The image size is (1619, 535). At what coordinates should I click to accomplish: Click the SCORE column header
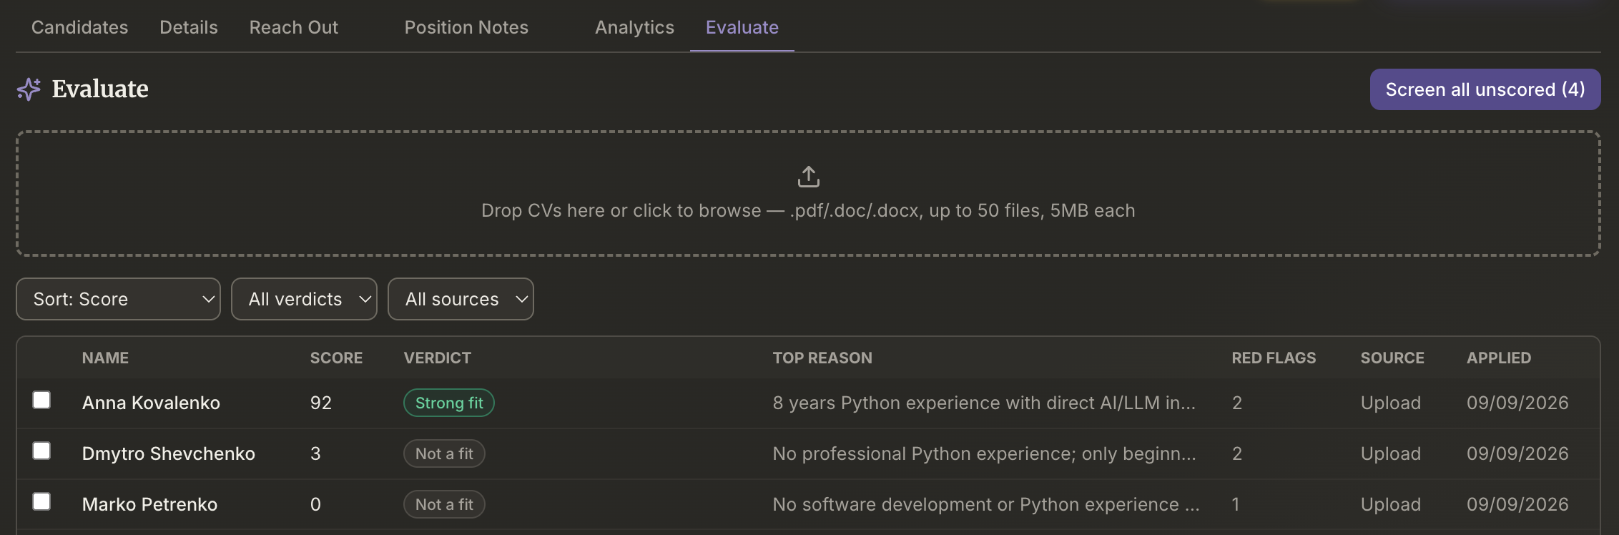(x=336, y=358)
